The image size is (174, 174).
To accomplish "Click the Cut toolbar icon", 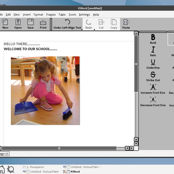I will point(101,24).
